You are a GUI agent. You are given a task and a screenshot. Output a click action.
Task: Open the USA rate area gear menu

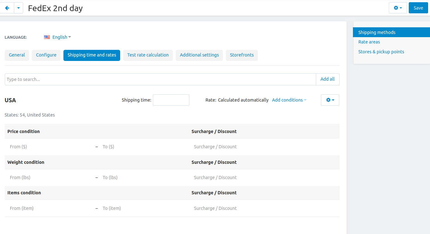[x=330, y=100]
